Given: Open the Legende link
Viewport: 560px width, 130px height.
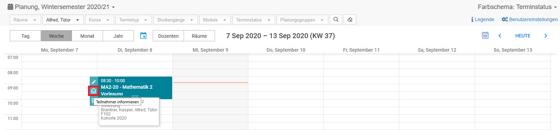Looking at the screenshot, I should (x=483, y=19).
